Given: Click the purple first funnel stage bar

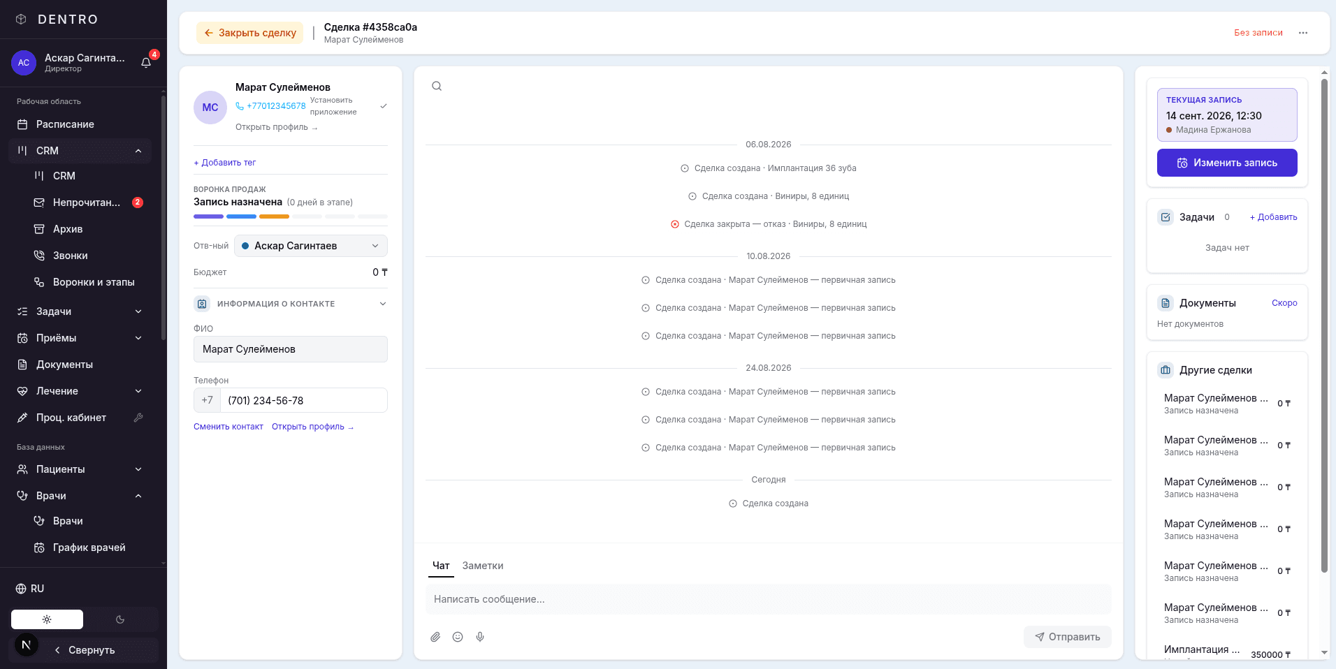Looking at the screenshot, I should click(208, 216).
